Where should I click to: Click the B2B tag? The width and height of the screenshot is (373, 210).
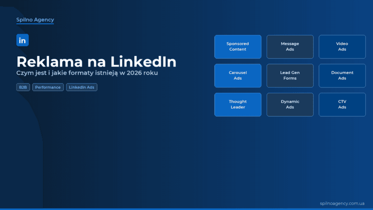click(x=23, y=87)
